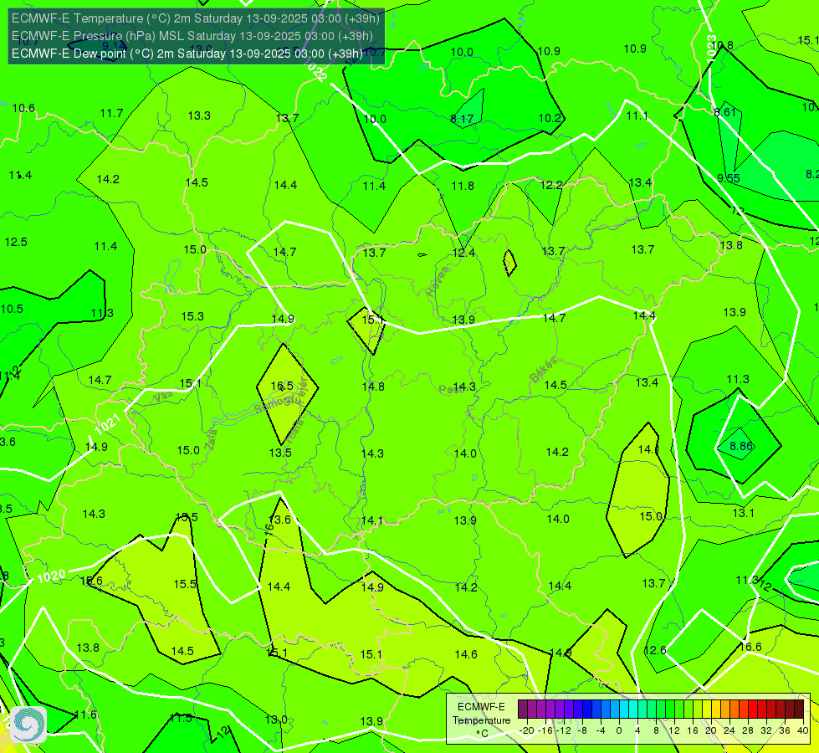Click the 12.5 temperature value
819x753 pixels.
coord(16,242)
